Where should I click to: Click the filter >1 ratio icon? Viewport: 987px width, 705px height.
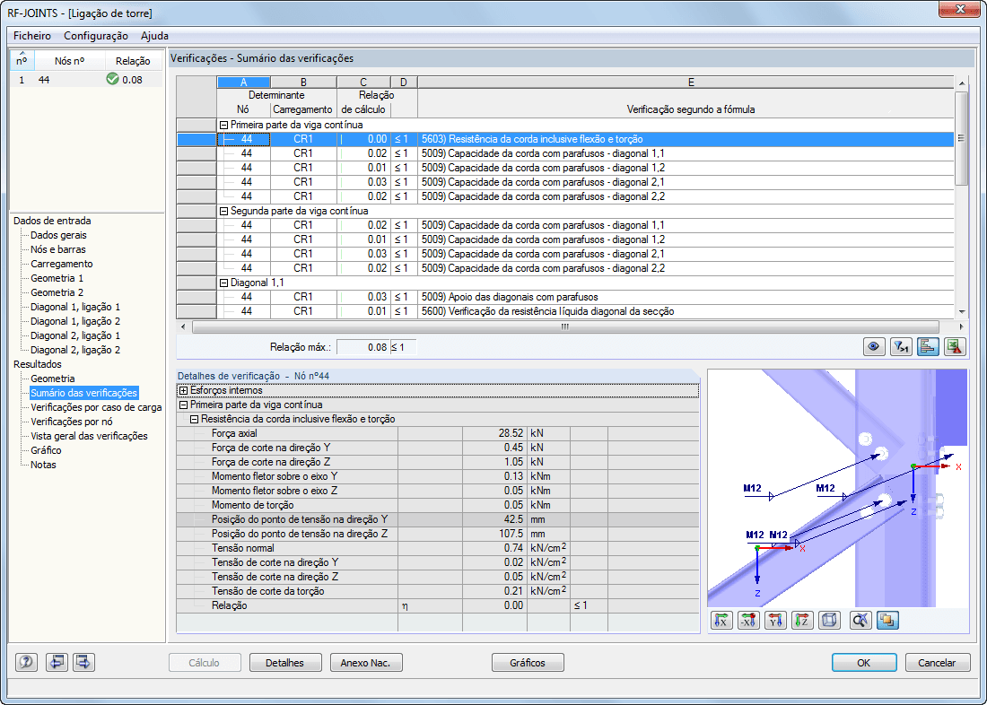(902, 347)
